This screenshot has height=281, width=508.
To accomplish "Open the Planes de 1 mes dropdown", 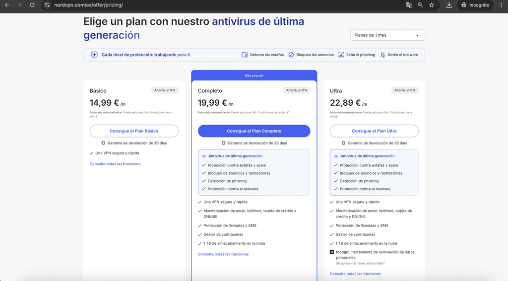I will click(387, 35).
